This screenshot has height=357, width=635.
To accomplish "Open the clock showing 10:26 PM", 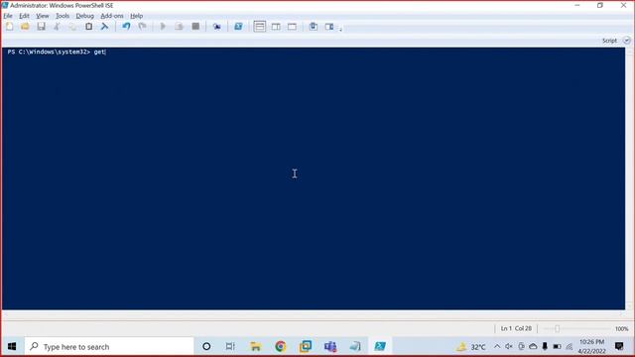I will (591, 346).
